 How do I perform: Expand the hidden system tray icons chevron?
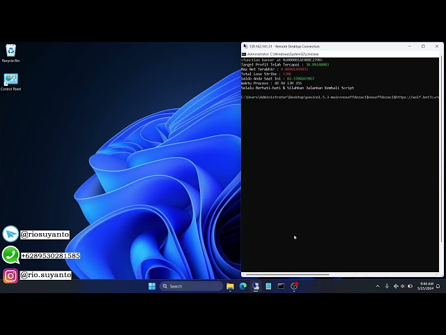[378, 286]
